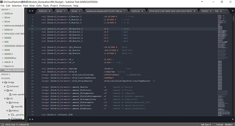Click the Bin folder icon in sidebar
This screenshot has width=235, height=126.
(9, 90)
